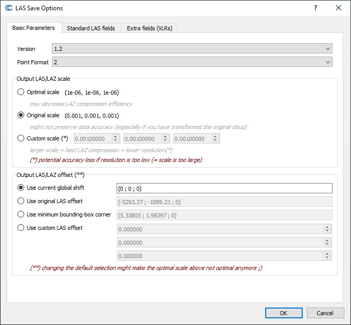The height and width of the screenshot is (325, 351).
Task: Open the Extra fields (VLRs) tab
Action: click(x=150, y=28)
